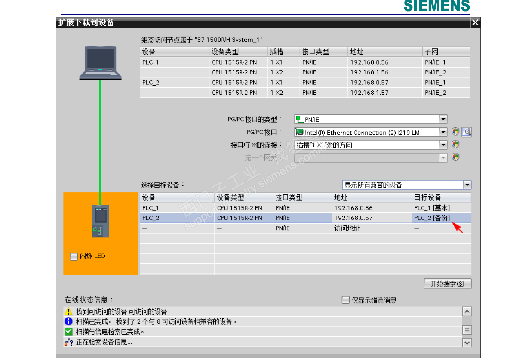Image resolution: width=507 pixels, height=358 pixels.
Task: Click the 找到可访问的设备 status message
Action: pyautogui.click(x=121, y=312)
